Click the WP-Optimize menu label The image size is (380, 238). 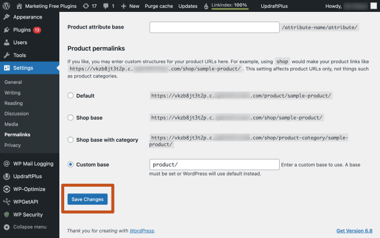[x=29, y=189]
